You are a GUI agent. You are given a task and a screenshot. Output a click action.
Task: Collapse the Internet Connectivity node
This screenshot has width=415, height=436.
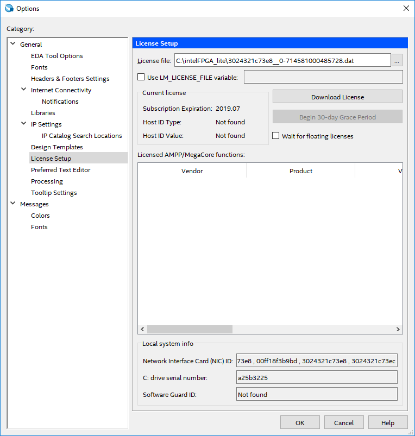coord(24,90)
